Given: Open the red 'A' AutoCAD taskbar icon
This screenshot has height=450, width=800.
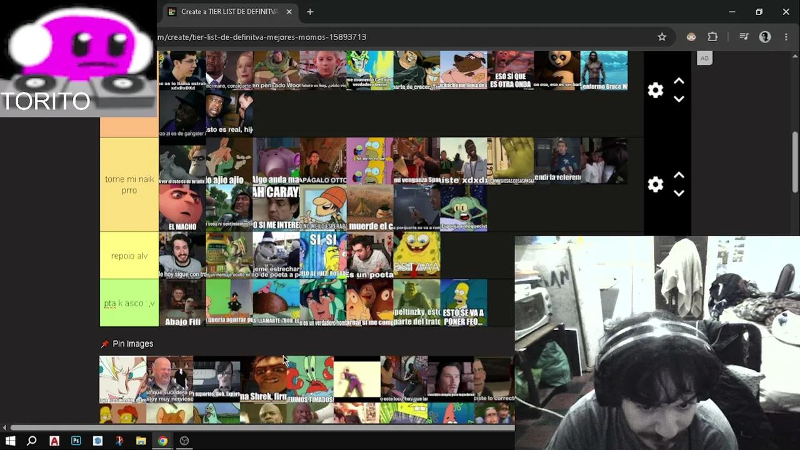Looking at the screenshot, I should coord(54,441).
